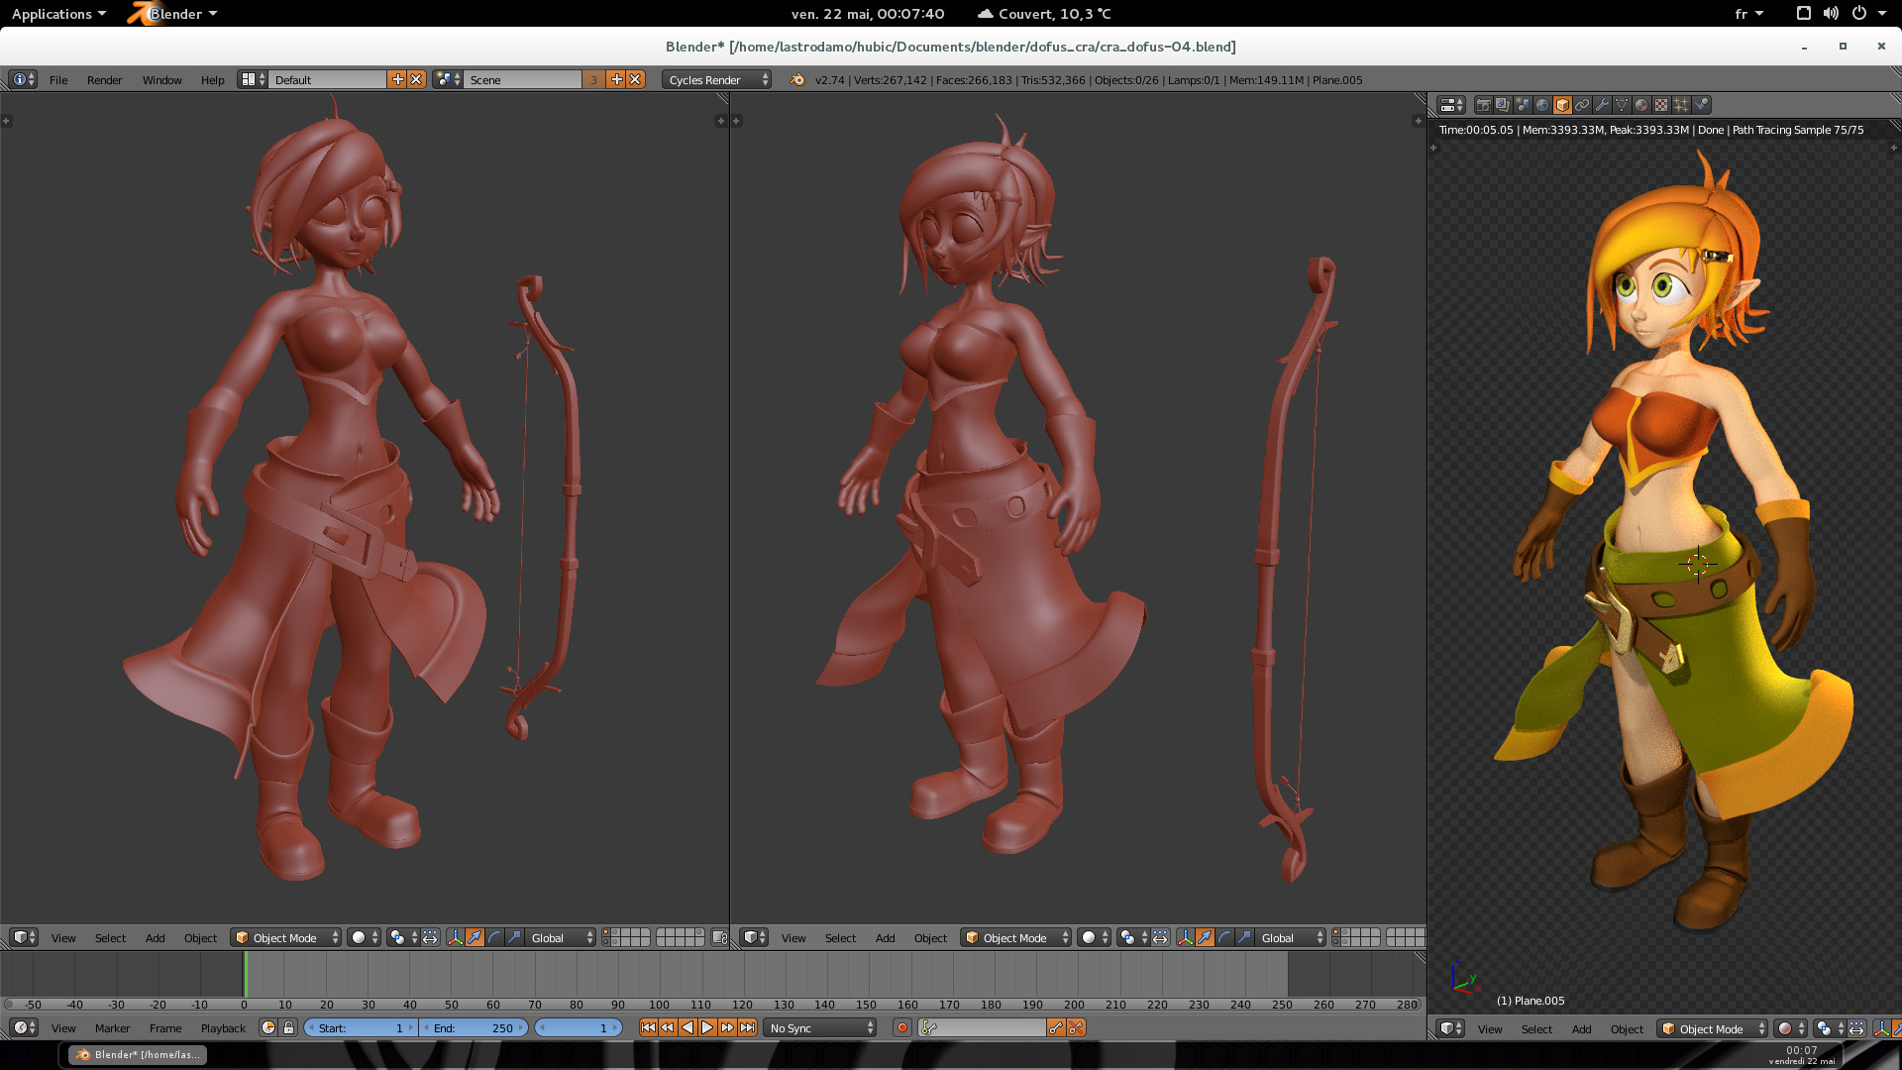This screenshot has width=1902, height=1070.
Task: Open the timeline Playback menu
Action: point(223,1027)
